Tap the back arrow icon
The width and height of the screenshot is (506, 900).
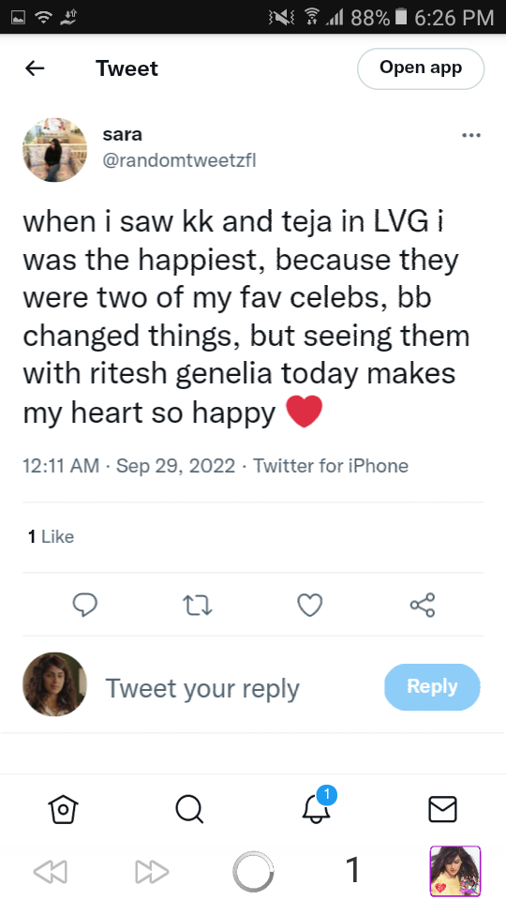35,68
